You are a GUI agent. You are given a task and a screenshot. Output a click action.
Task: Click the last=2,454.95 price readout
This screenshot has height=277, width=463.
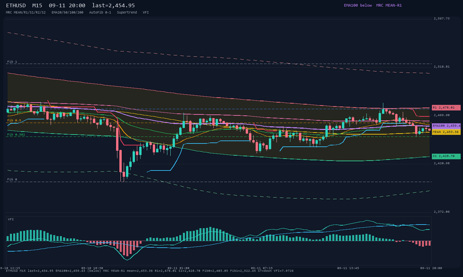tap(113, 6)
